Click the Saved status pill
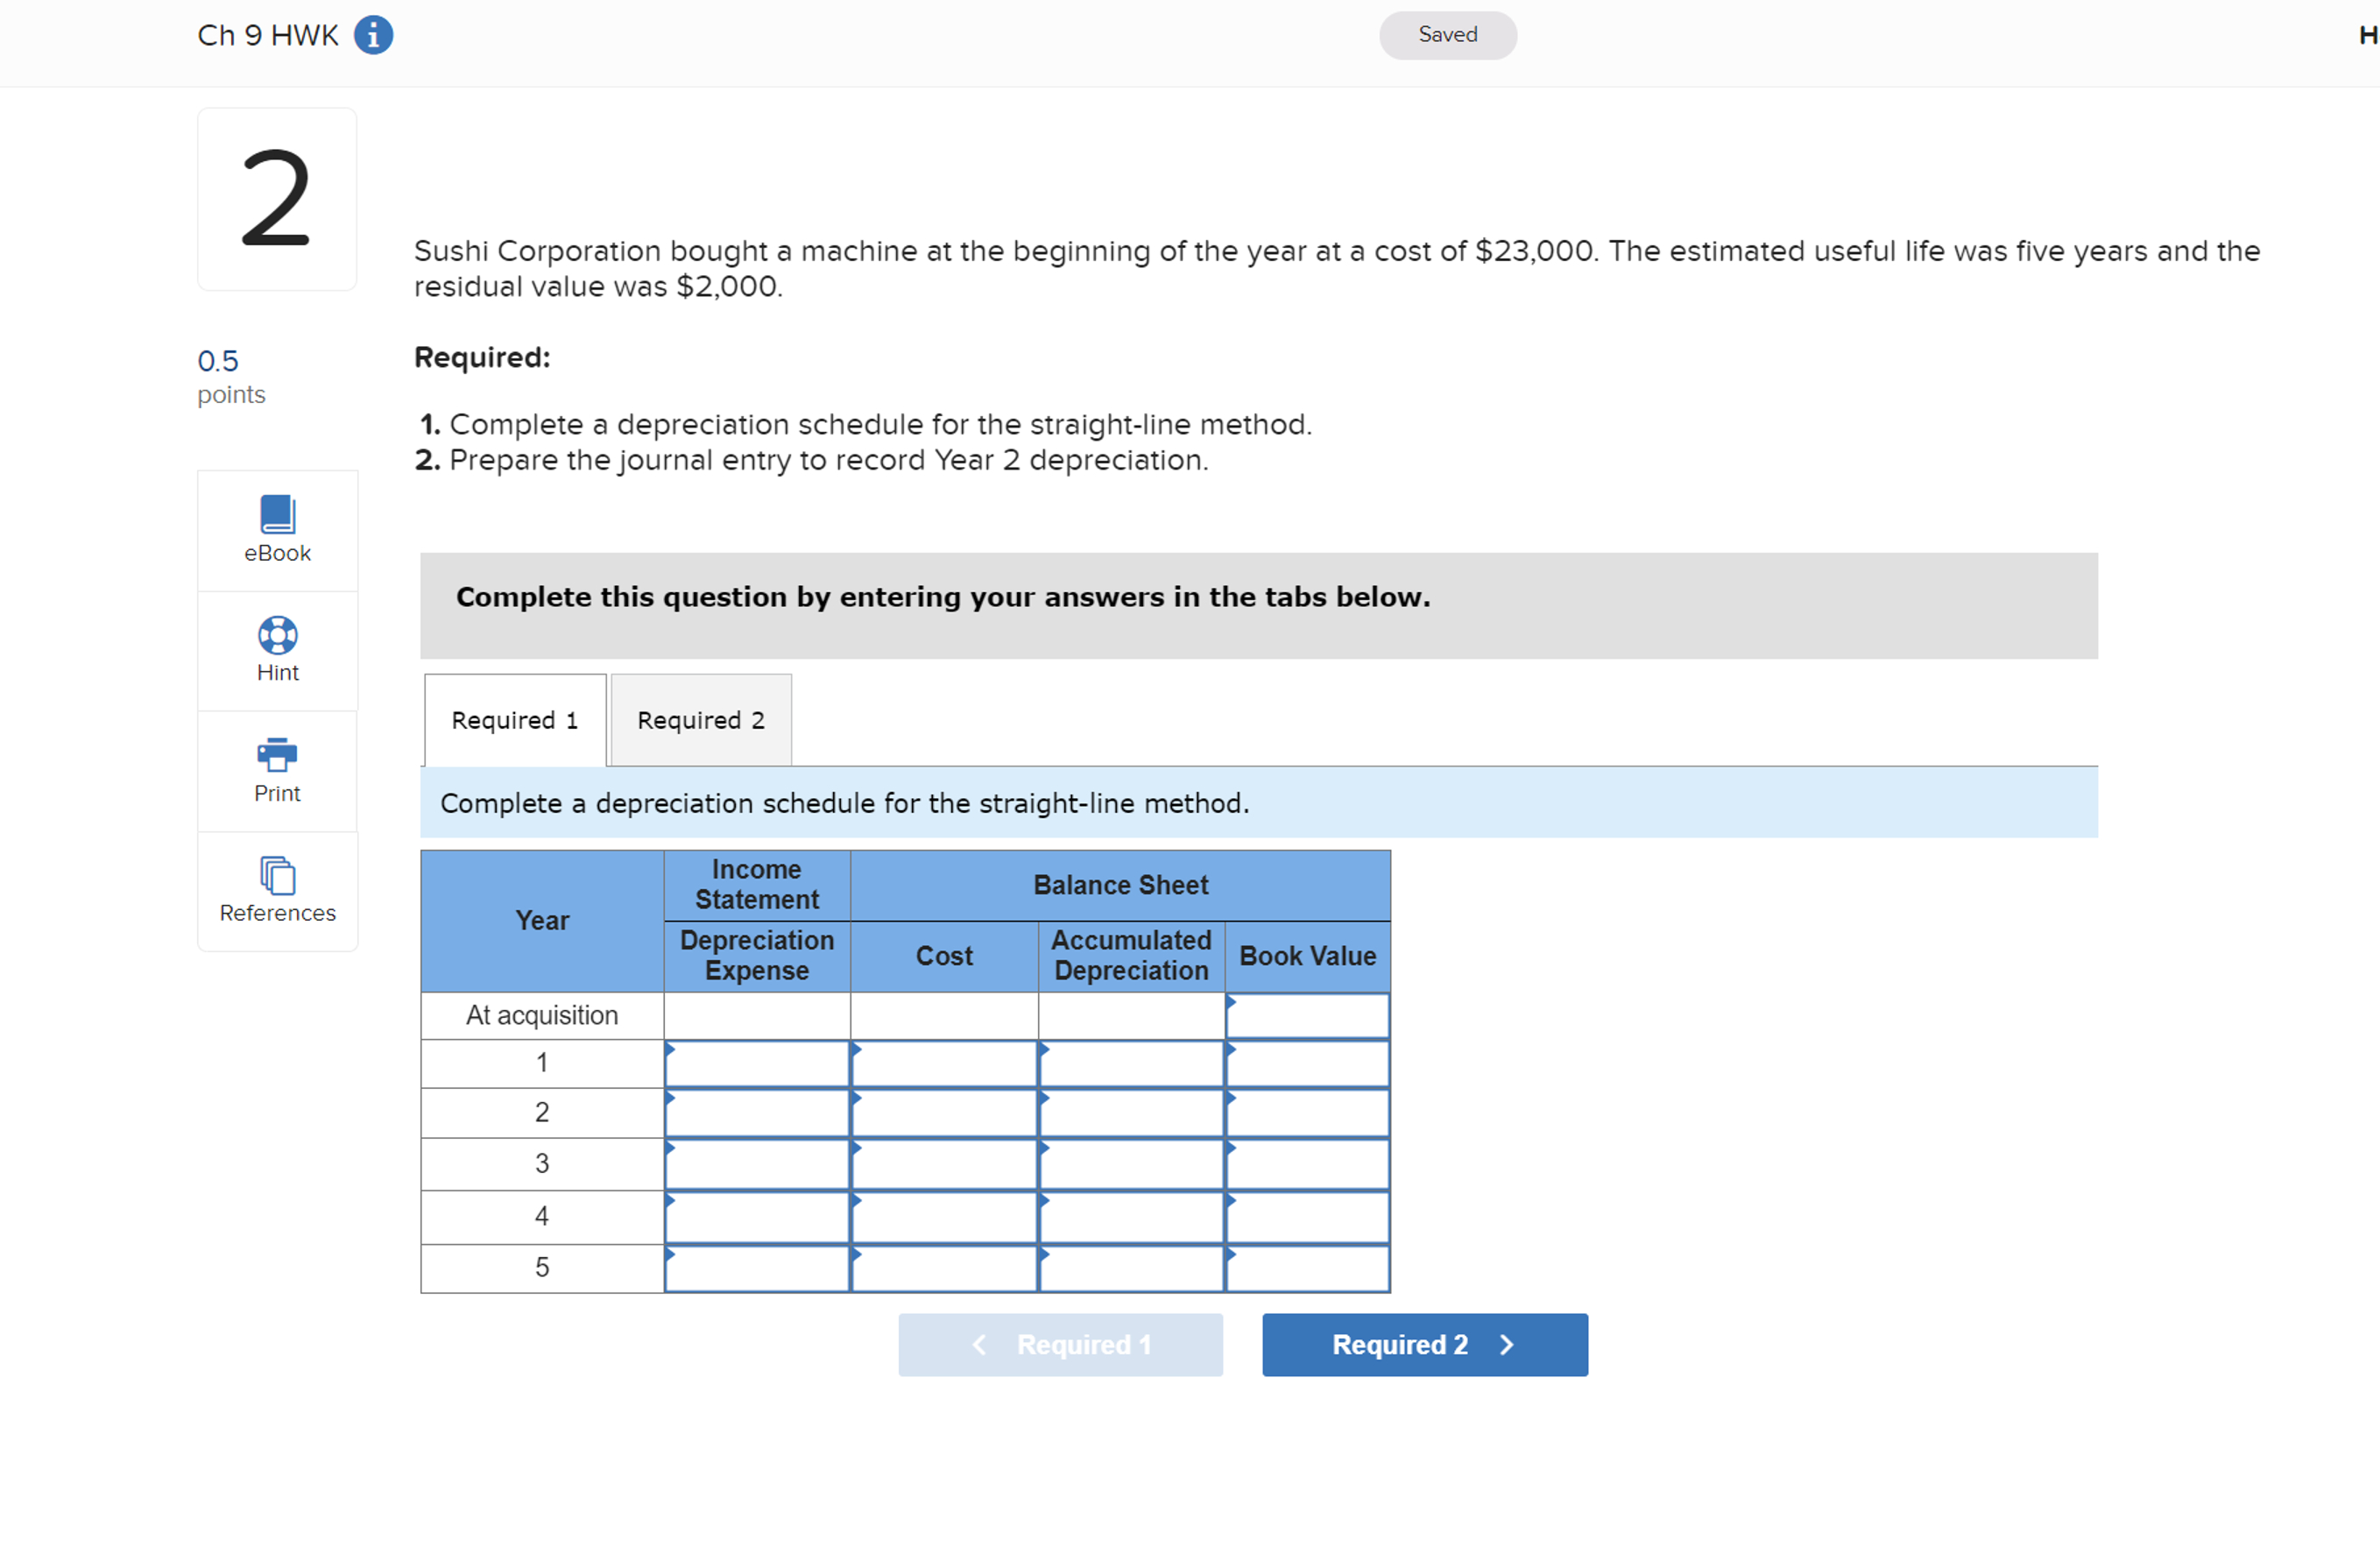This screenshot has height=1554, width=2380. click(x=1447, y=35)
